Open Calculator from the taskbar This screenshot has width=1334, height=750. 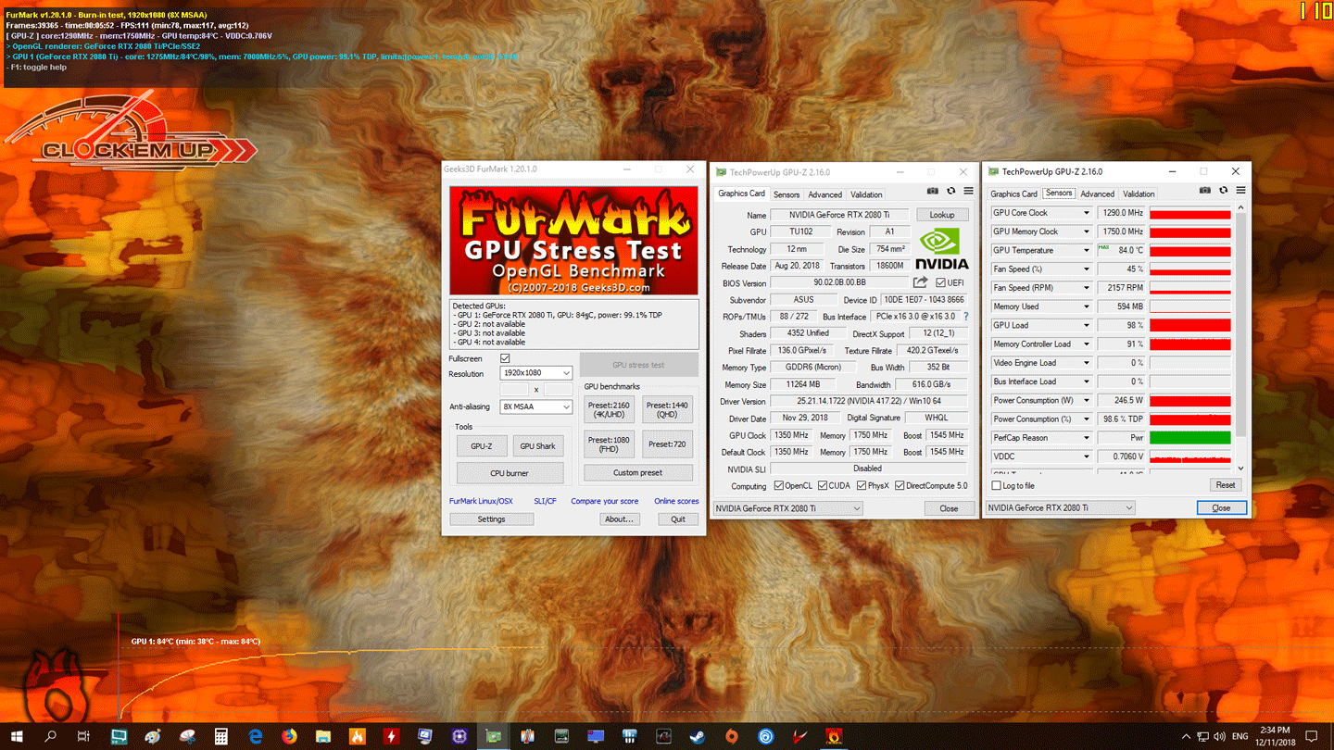tap(221, 736)
